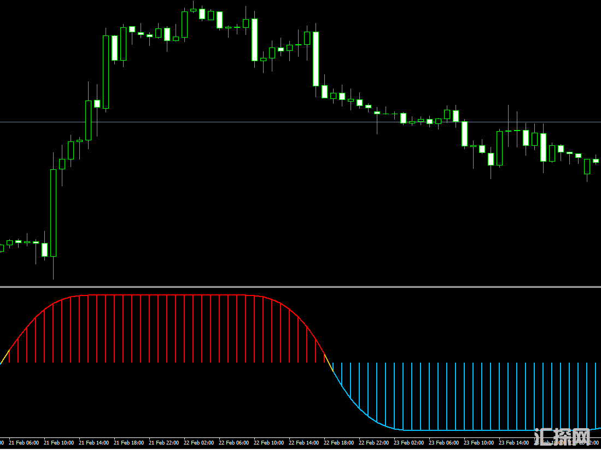The height and width of the screenshot is (450, 601).
Task: Click the first blue histogram bar
Action: [x=333, y=366]
